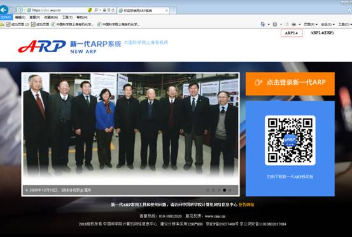Select the last carousel slide dot
Viewport: 352px width, 237px height.
pyautogui.click(x=230, y=190)
